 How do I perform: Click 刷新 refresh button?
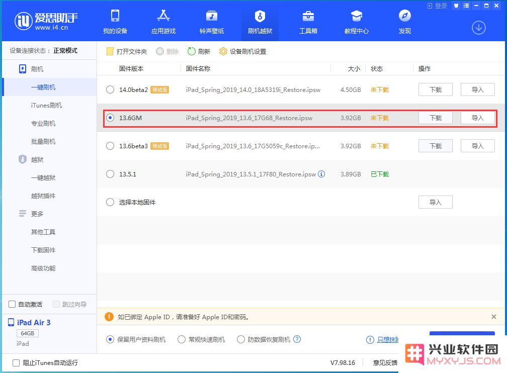click(x=199, y=51)
